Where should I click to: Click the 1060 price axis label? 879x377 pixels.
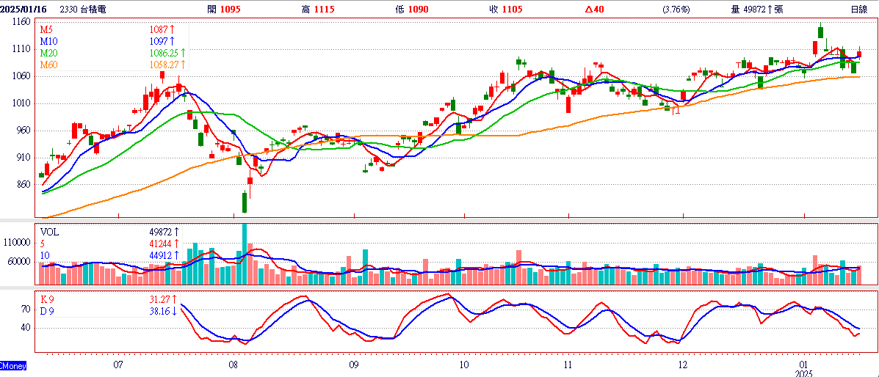pos(20,76)
